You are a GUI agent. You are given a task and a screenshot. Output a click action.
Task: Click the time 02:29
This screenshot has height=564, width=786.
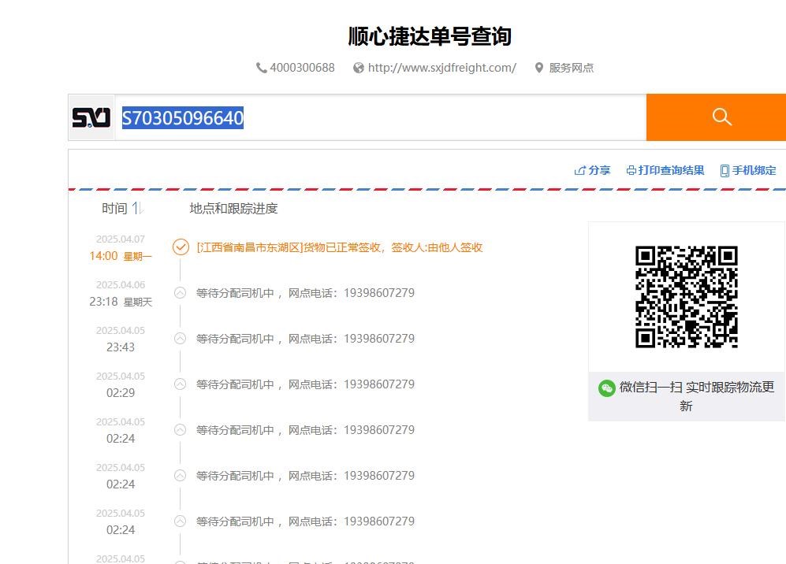(x=121, y=393)
